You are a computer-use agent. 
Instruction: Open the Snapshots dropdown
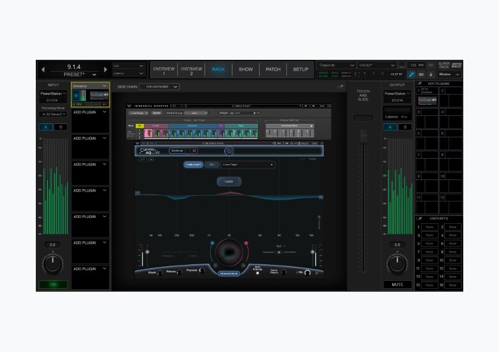(x=336, y=65)
